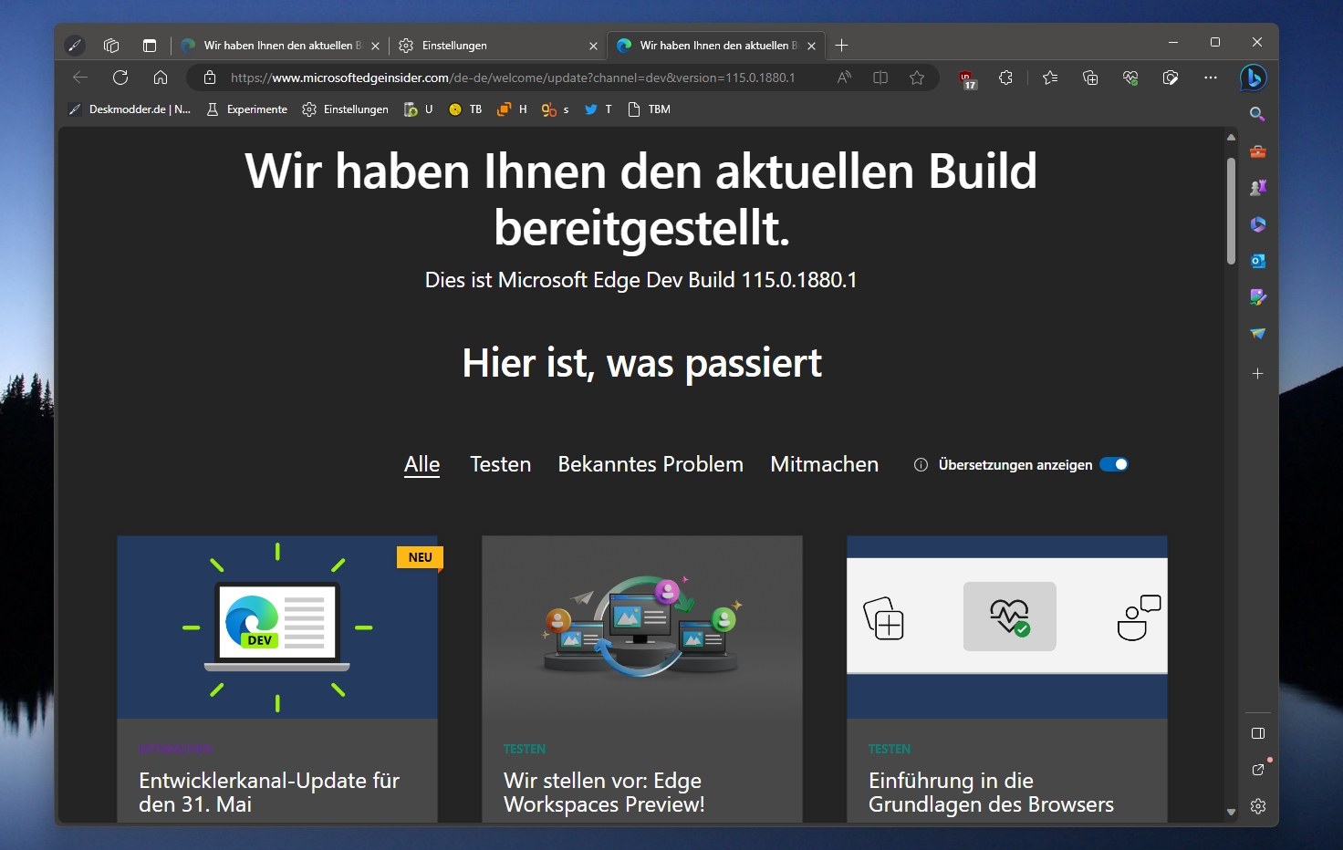Viewport: 1343px width, 850px height.
Task: Close the first 'Wir haben Ihnen' tab
Action: point(375,46)
